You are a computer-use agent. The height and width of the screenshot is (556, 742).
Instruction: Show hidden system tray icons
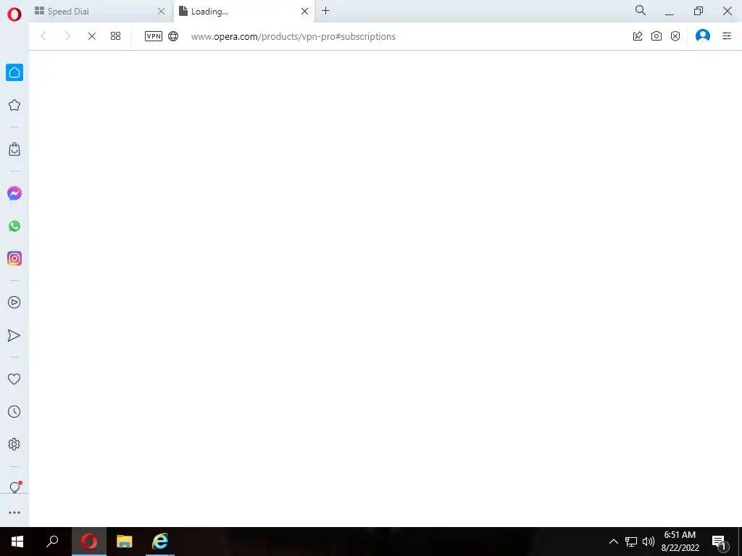tap(613, 542)
